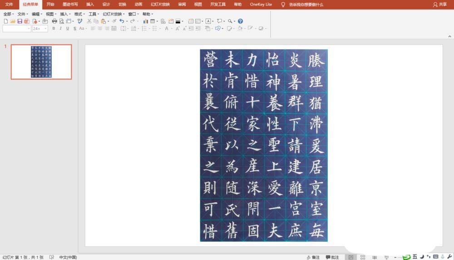Viewport: 454px width, 260px height.
Task: Click the New document icon
Action: [x=6, y=21]
